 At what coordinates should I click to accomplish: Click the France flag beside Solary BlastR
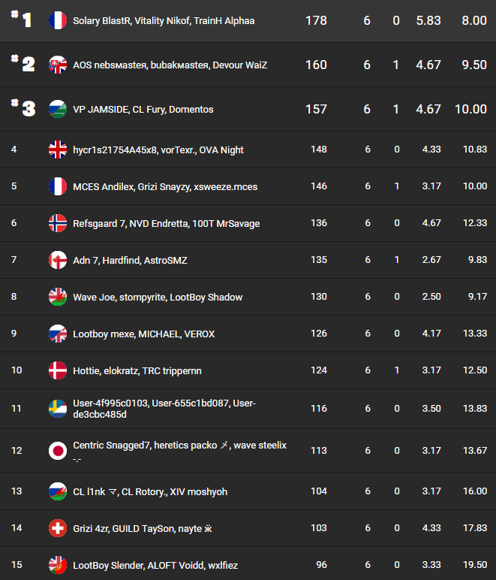(x=58, y=21)
